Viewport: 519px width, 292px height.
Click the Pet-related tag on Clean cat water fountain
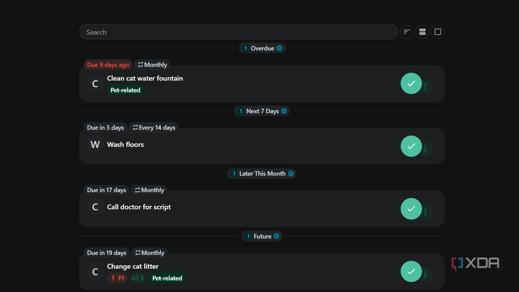pos(125,90)
